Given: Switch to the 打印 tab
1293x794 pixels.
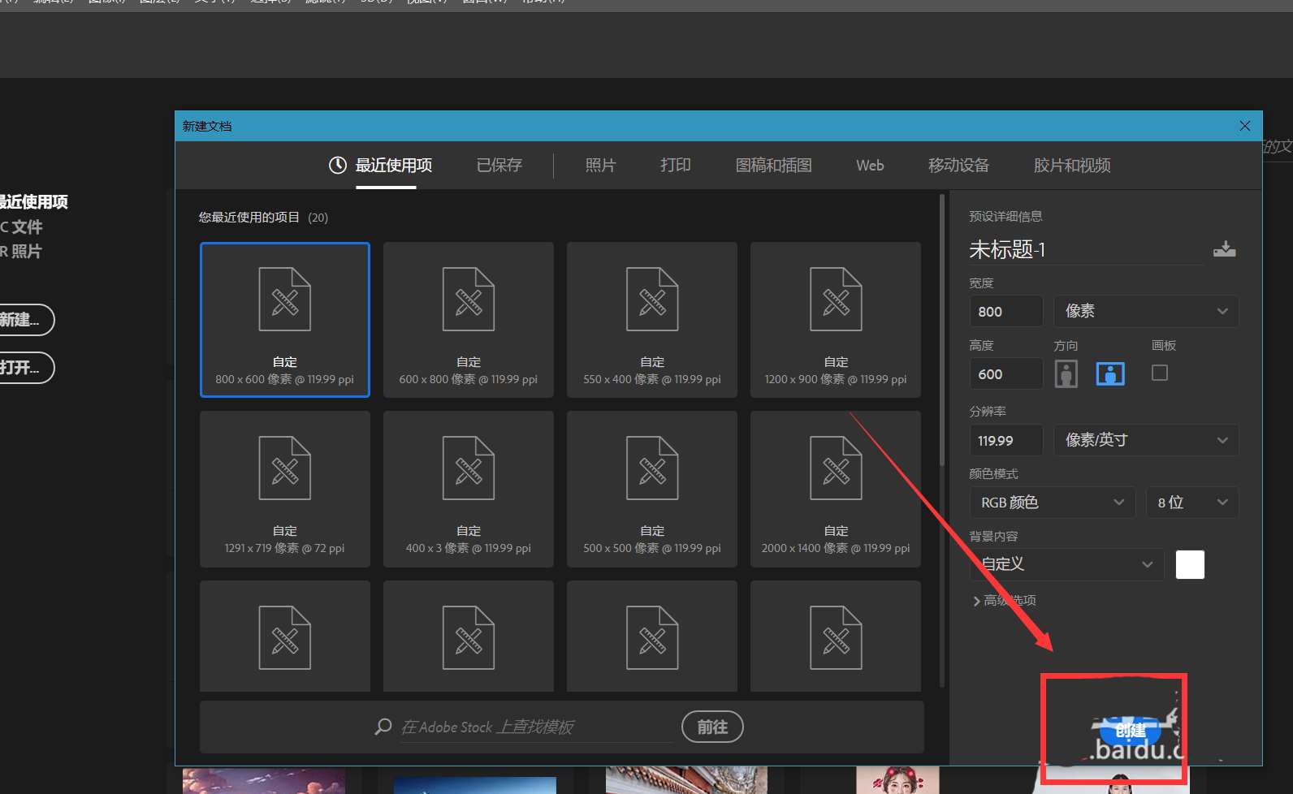Looking at the screenshot, I should tap(675, 166).
